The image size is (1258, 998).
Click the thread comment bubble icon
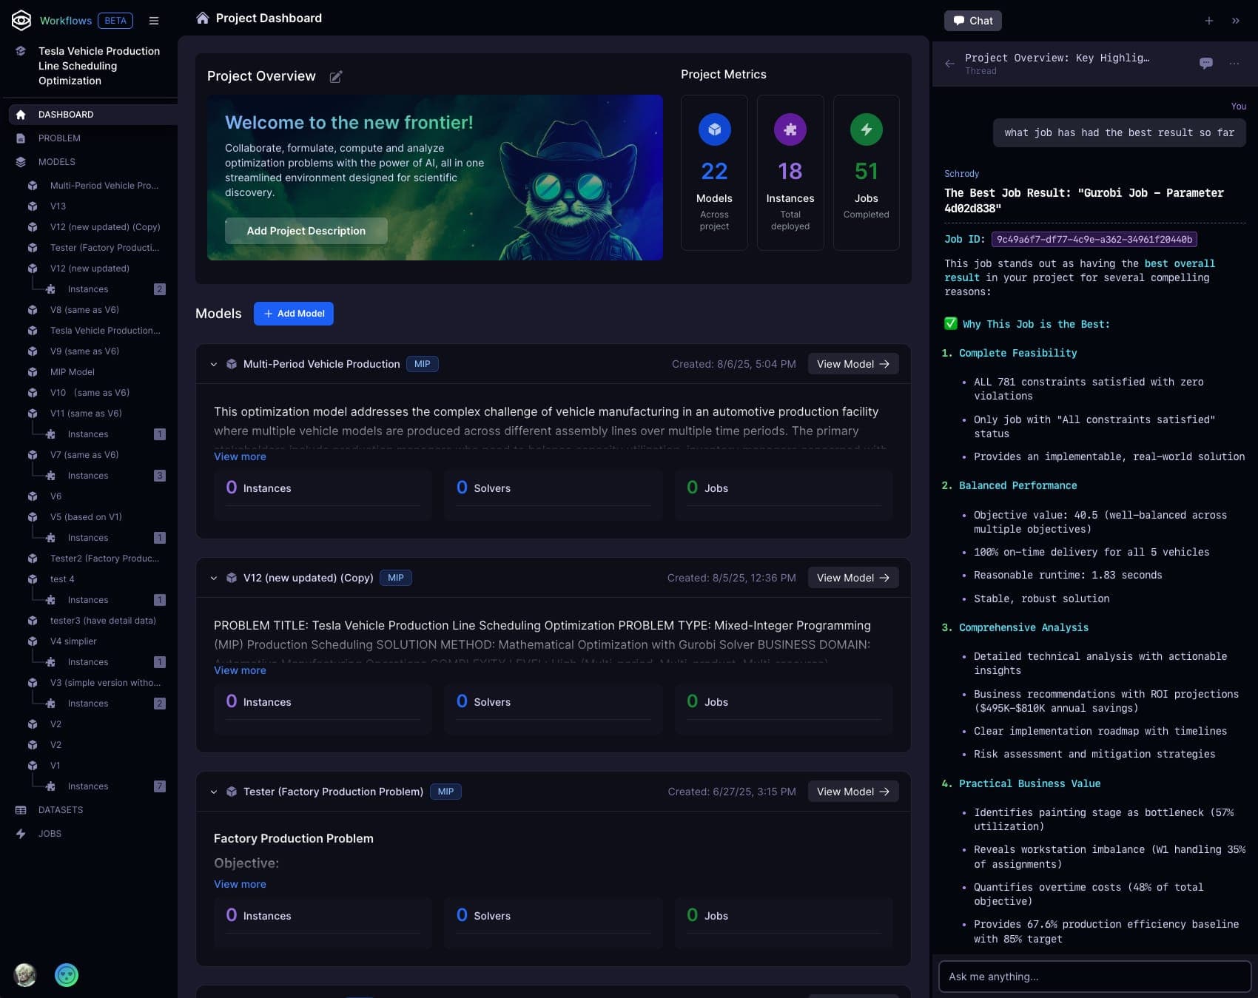pos(1206,64)
